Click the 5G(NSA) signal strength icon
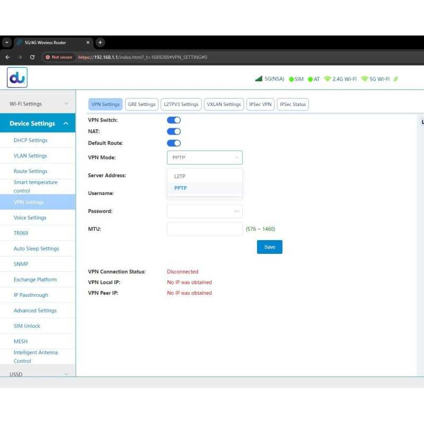This screenshot has width=424, height=424. pos(259,79)
